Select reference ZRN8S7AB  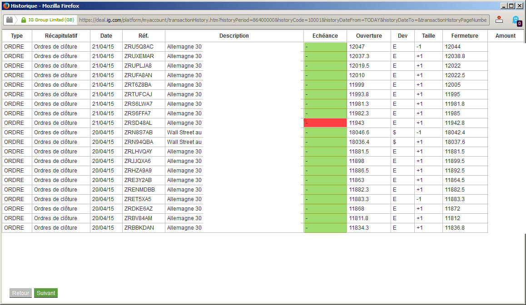pos(138,133)
